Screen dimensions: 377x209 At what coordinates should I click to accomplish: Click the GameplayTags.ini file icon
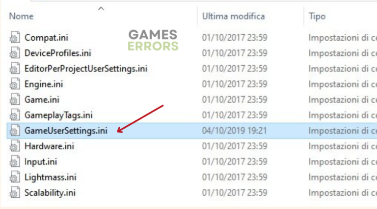15,116
